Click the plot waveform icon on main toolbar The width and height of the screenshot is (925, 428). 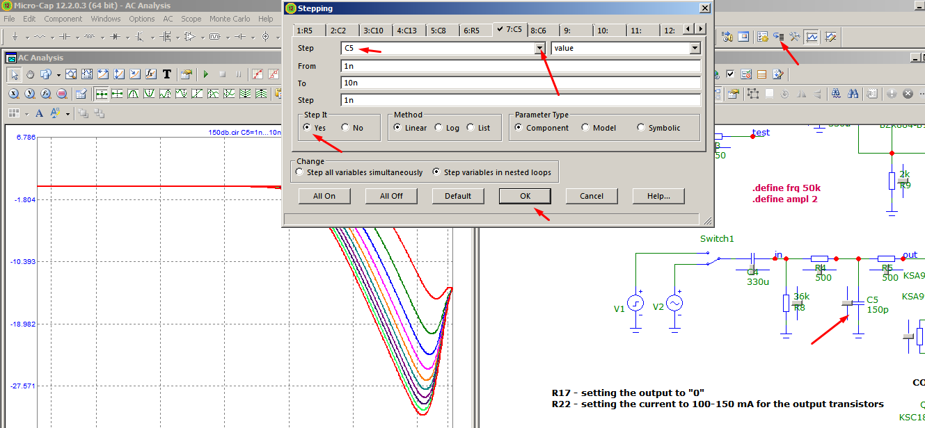click(811, 37)
